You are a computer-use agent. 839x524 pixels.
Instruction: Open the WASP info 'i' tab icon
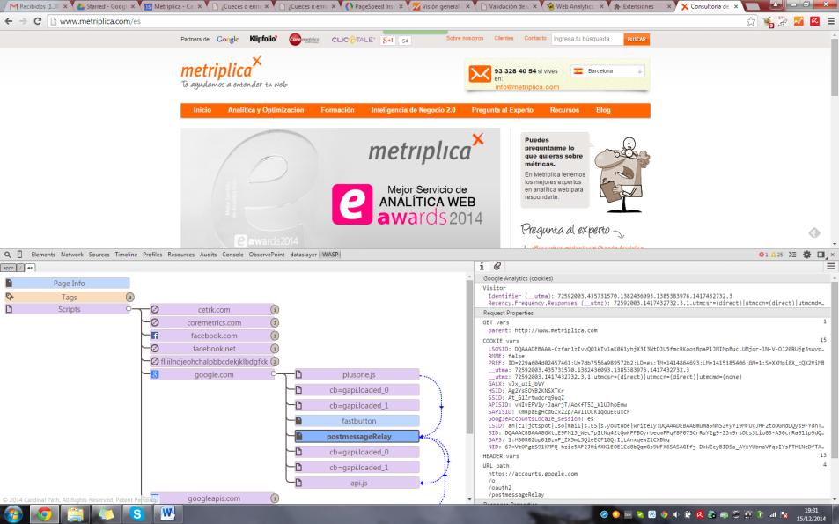482,266
